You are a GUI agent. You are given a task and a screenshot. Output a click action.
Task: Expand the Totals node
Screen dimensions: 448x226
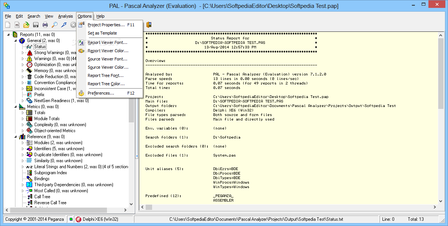[x=23, y=113]
